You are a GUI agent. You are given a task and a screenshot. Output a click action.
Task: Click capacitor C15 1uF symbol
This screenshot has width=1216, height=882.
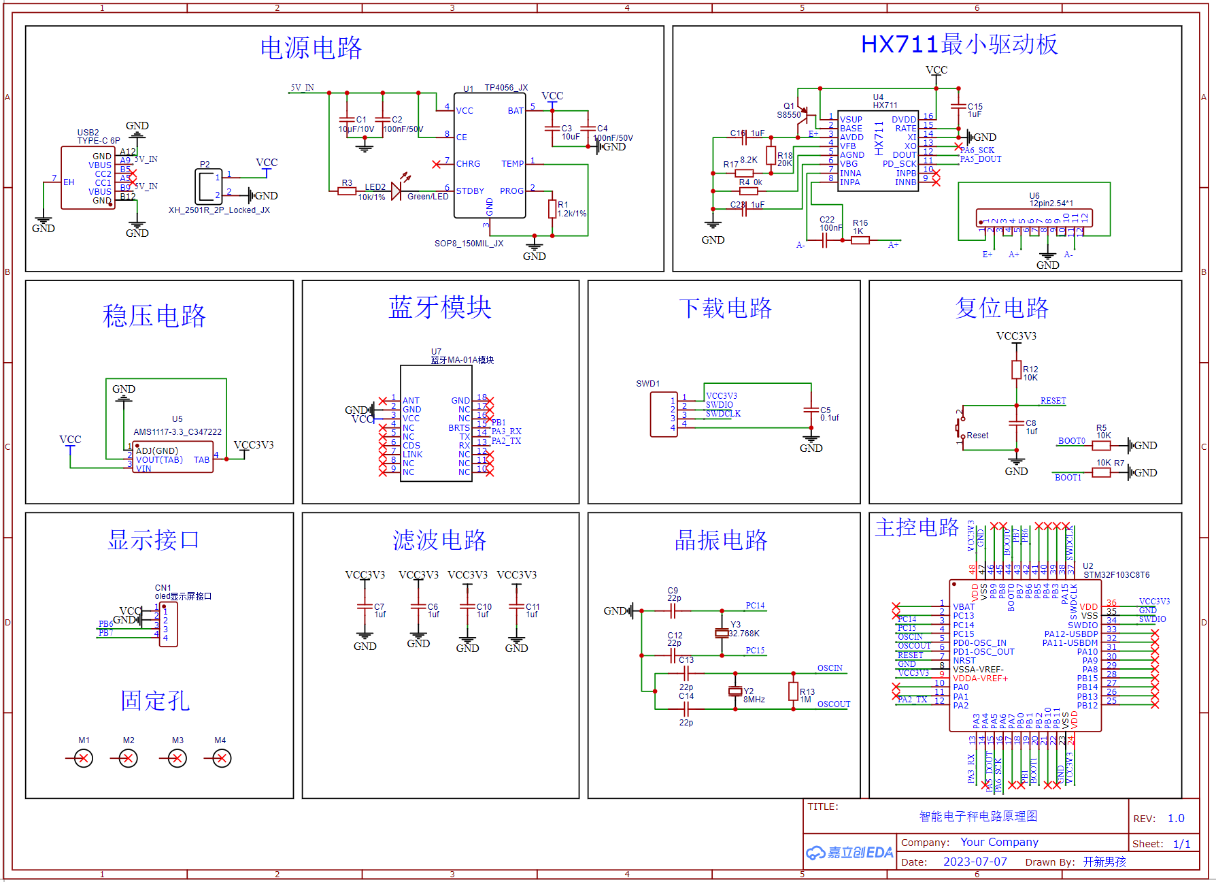coord(958,107)
